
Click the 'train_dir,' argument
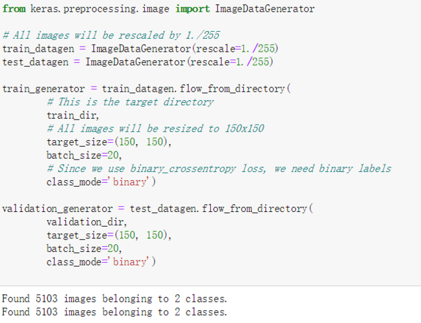73,116
